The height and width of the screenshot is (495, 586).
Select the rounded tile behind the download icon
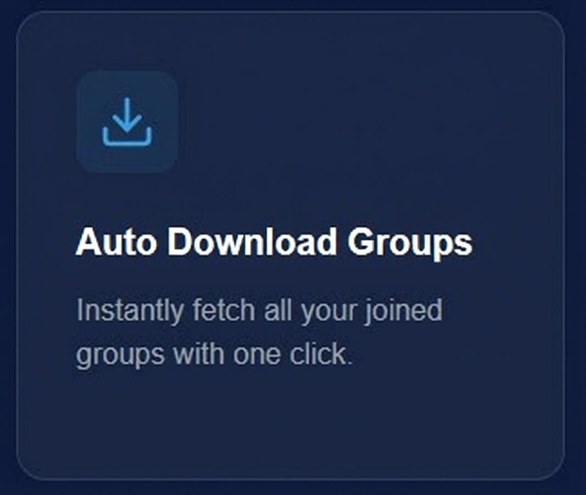(x=127, y=122)
